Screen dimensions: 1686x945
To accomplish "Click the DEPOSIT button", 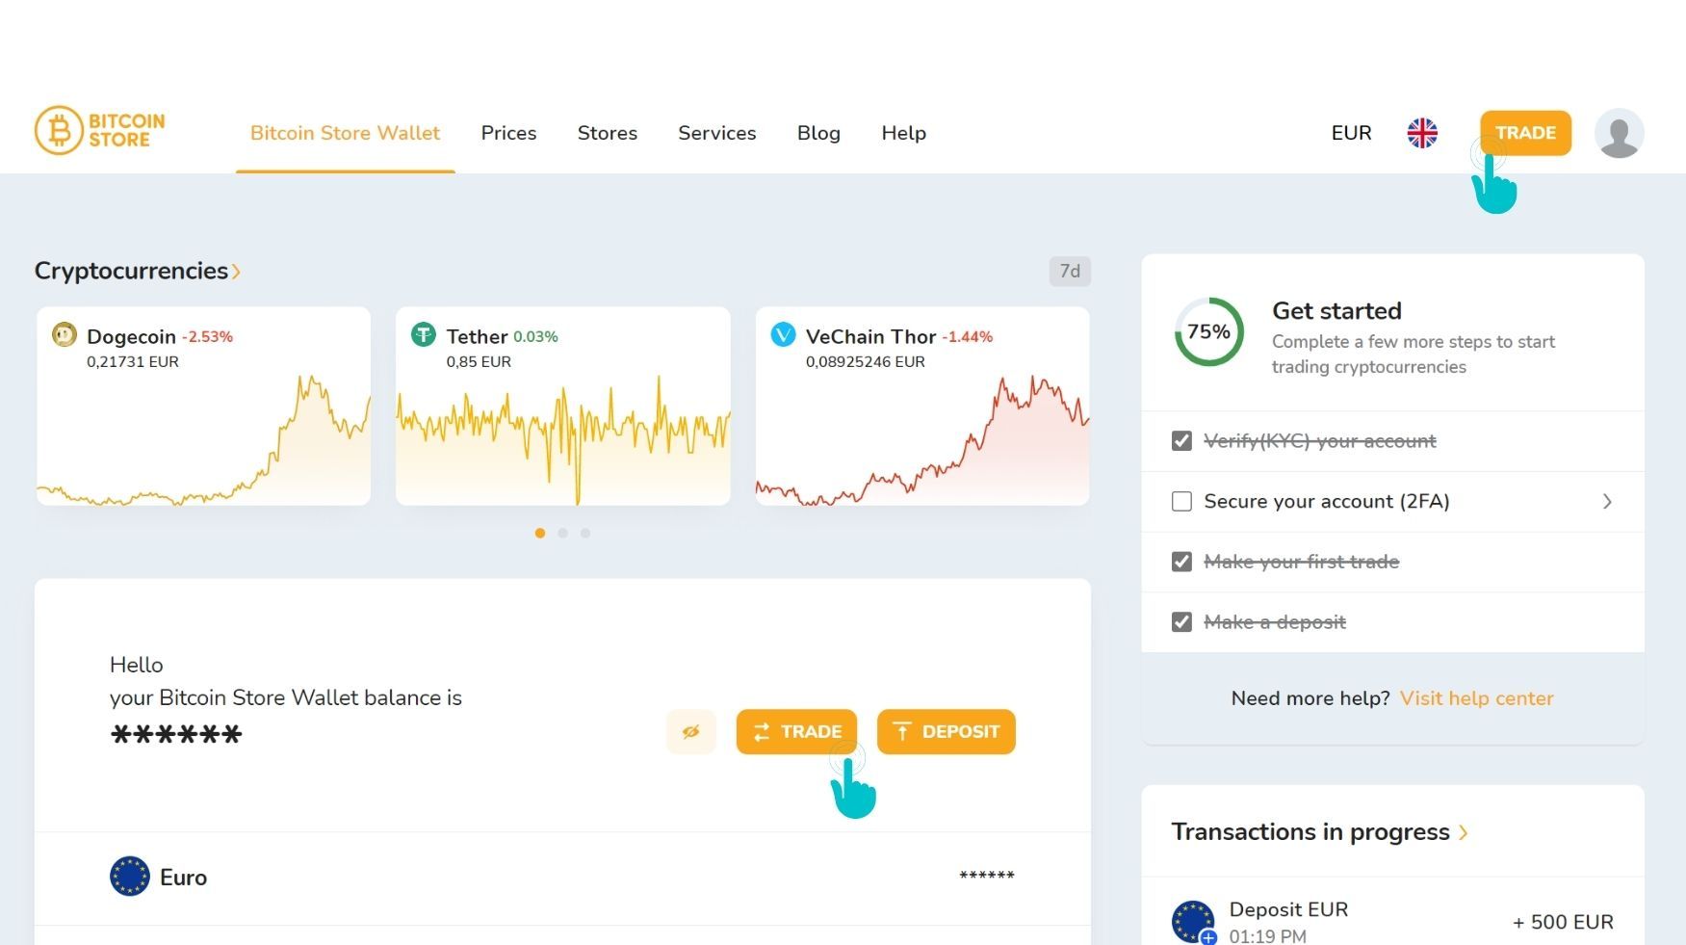I will click(946, 732).
